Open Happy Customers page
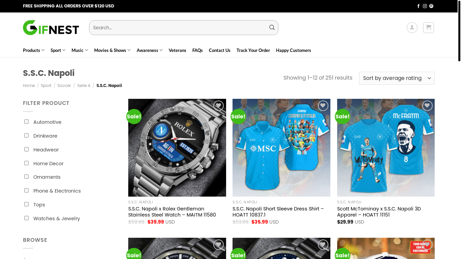461x259 pixels. [x=294, y=50]
